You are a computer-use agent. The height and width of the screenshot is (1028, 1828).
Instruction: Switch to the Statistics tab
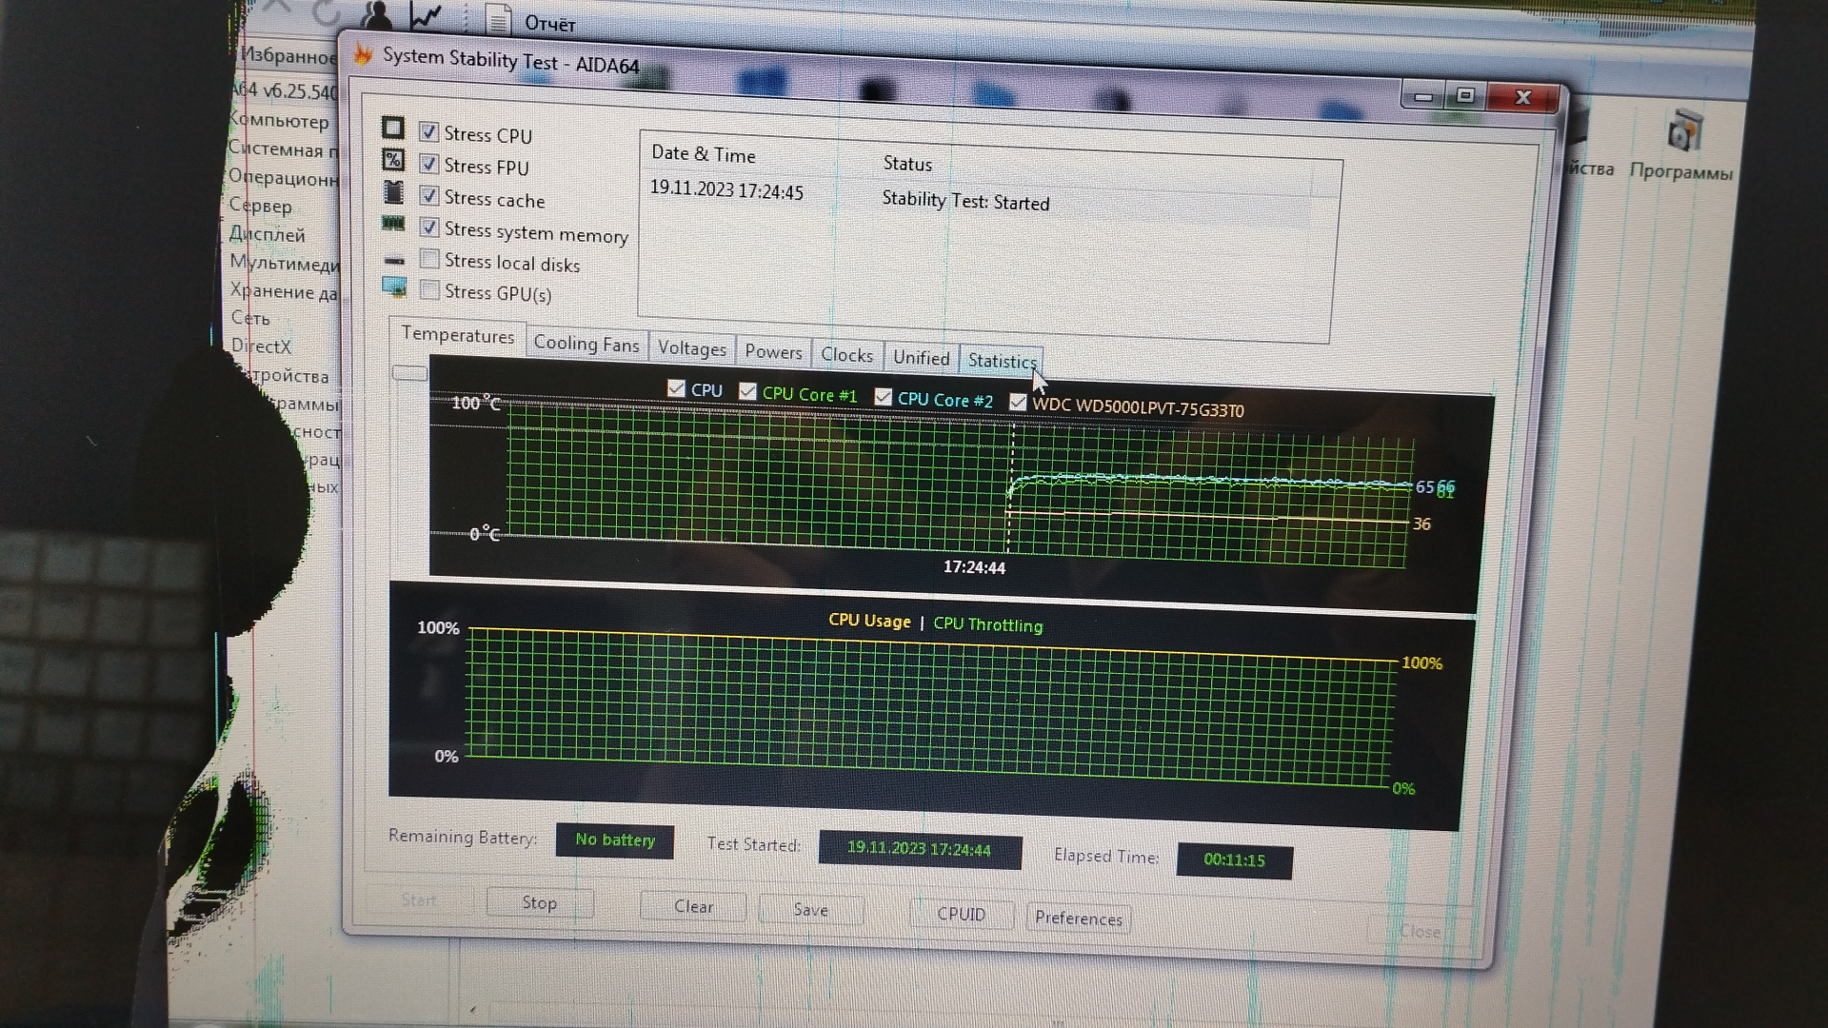pos(1001,361)
